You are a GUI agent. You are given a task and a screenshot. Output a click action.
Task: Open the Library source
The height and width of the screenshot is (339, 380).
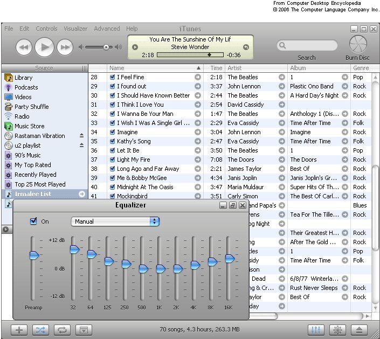coord(23,78)
